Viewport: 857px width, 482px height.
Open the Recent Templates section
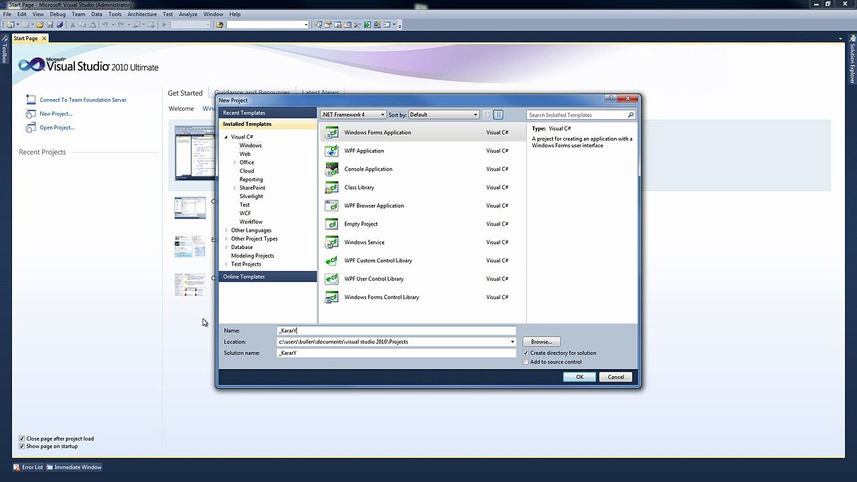coord(268,112)
